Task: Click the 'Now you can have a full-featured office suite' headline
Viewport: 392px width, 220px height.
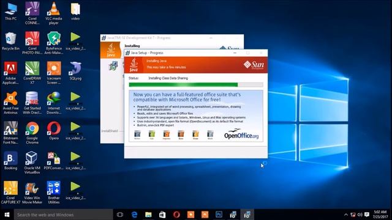Action: click(187, 97)
